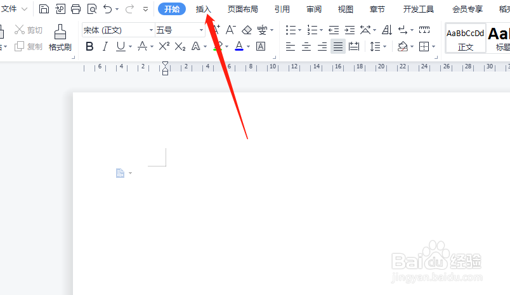
Task: Click increase indent icon
Action: (x=350, y=30)
